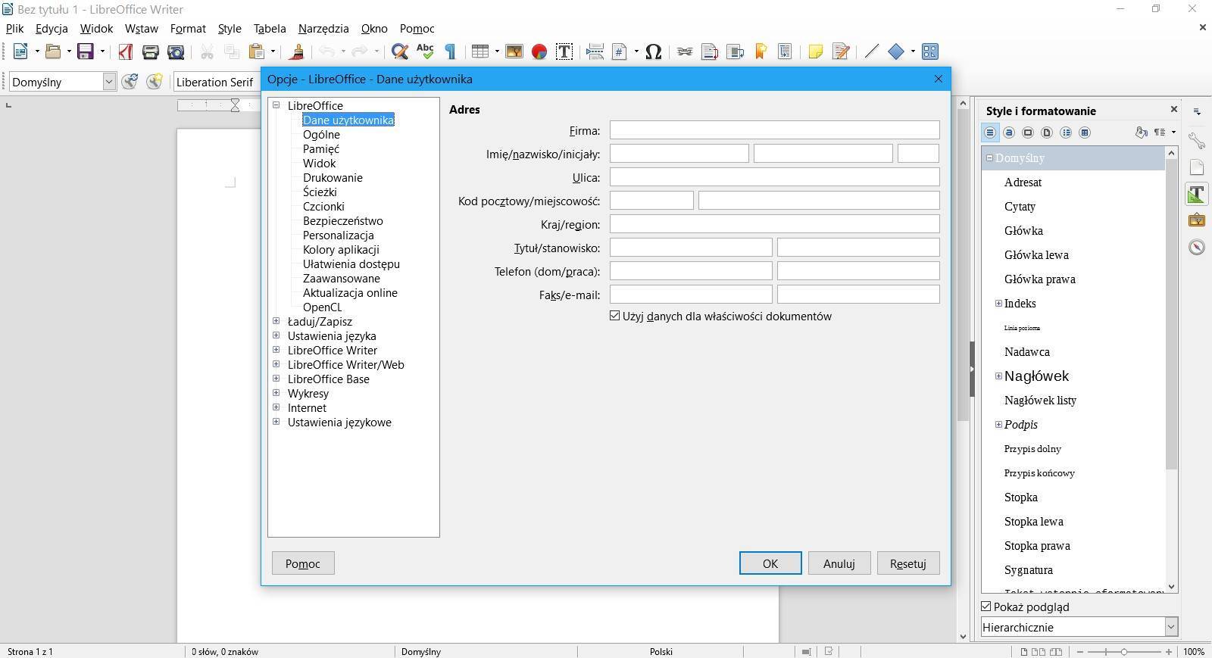Click the yellow Insert comment note icon

coord(815,51)
